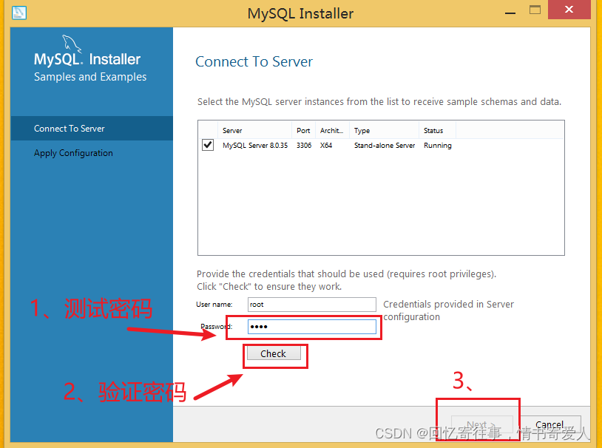Maximize the MySQL Installer window
Viewport: 602px width, 448px height.
coord(535,10)
